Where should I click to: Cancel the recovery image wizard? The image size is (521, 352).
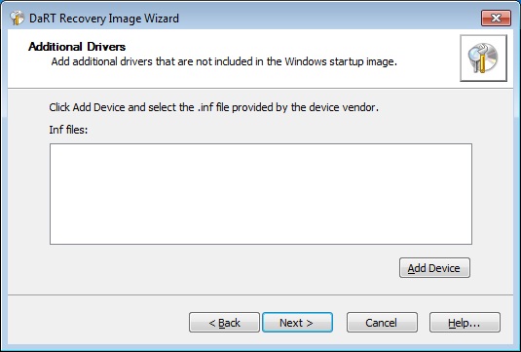tap(382, 323)
